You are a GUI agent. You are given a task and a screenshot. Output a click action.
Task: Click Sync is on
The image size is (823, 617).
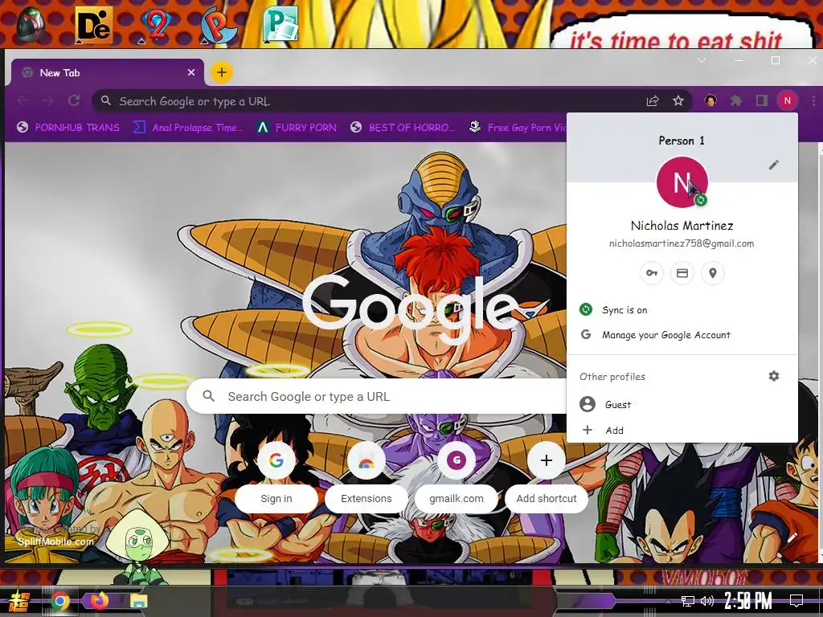click(682, 309)
